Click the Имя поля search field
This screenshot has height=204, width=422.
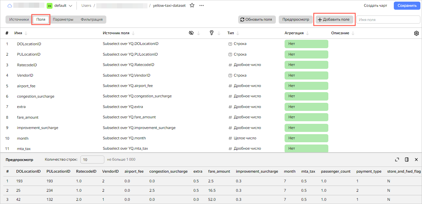pos(388,20)
